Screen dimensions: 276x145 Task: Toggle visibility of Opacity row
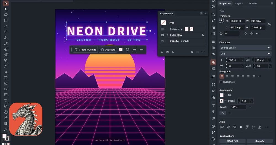click(163, 41)
